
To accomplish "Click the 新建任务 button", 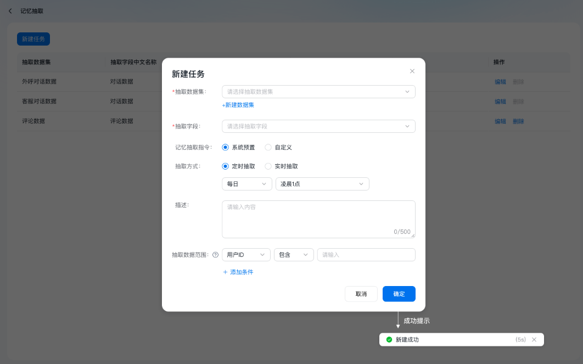I will (33, 38).
